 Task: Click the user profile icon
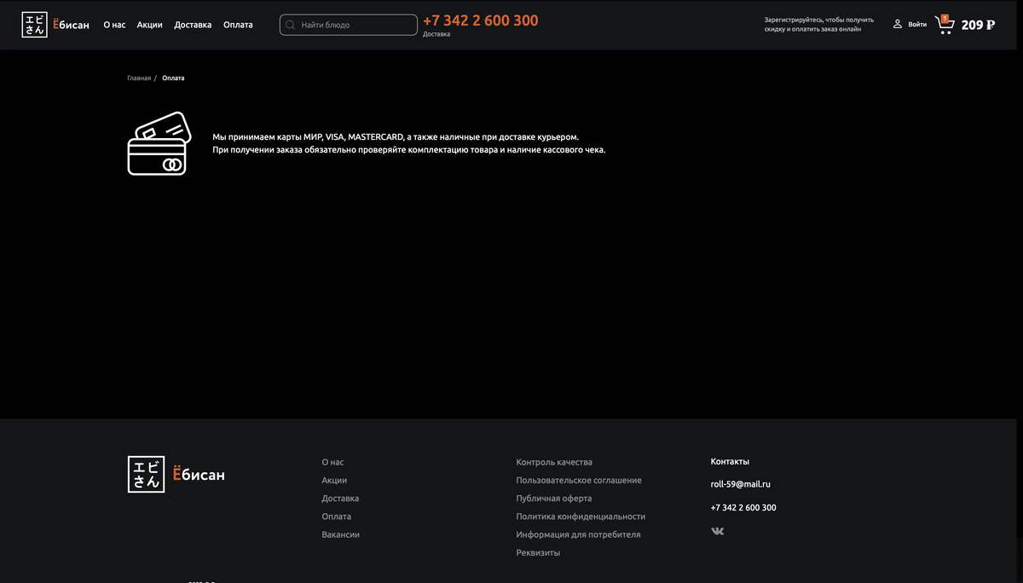tap(897, 24)
